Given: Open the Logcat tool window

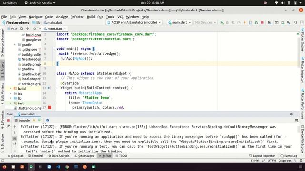Looking at the screenshot, I should pyautogui.click(x=16, y=156).
